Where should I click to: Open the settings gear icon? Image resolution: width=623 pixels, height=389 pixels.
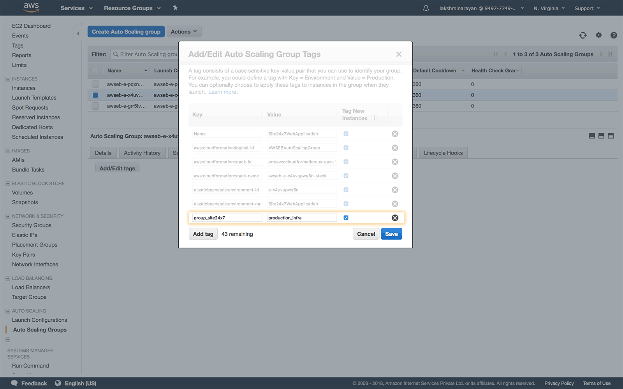[598, 35]
